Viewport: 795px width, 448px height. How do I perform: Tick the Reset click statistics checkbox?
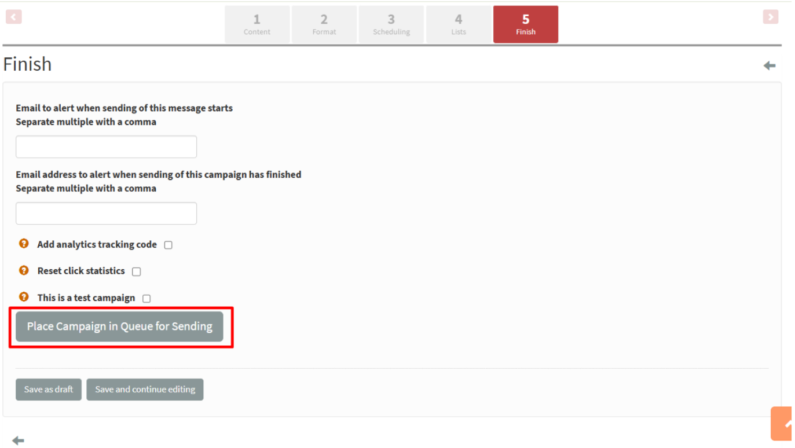[x=137, y=271]
